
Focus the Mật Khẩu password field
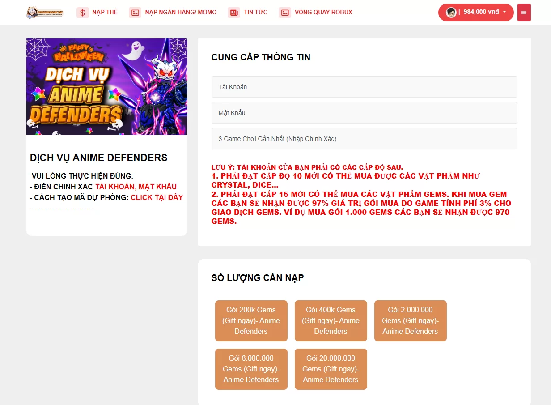click(x=365, y=113)
